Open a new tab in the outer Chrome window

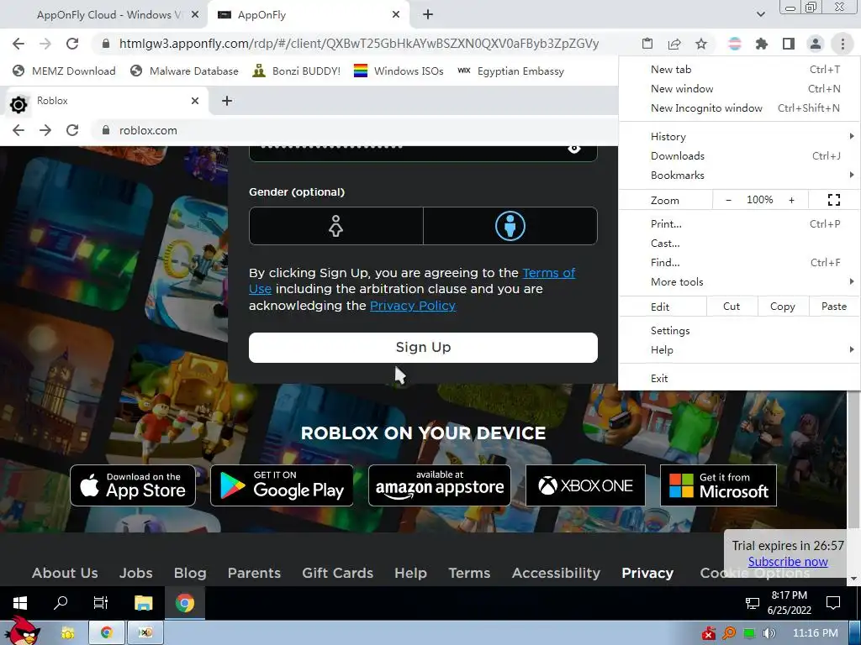[x=428, y=15]
